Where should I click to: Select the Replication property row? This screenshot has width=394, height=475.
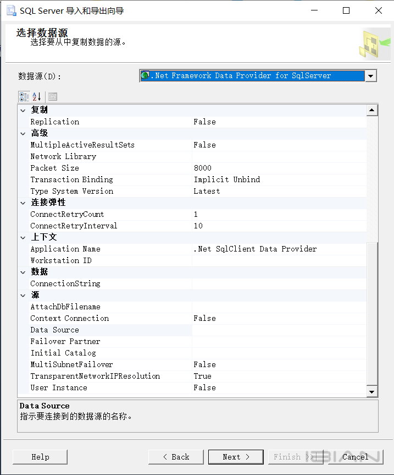[x=198, y=122]
